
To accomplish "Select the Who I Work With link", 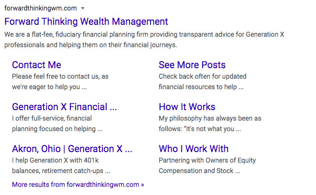I will click(x=194, y=149).
